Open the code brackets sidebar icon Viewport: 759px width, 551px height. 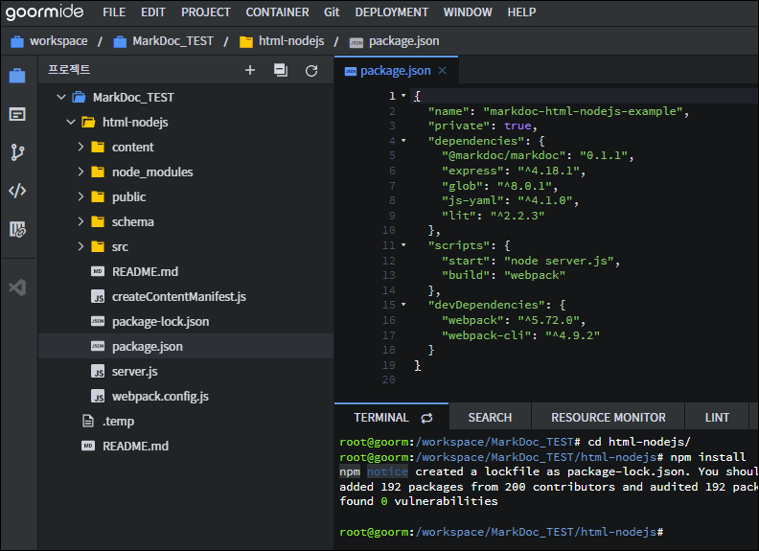point(17,191)
